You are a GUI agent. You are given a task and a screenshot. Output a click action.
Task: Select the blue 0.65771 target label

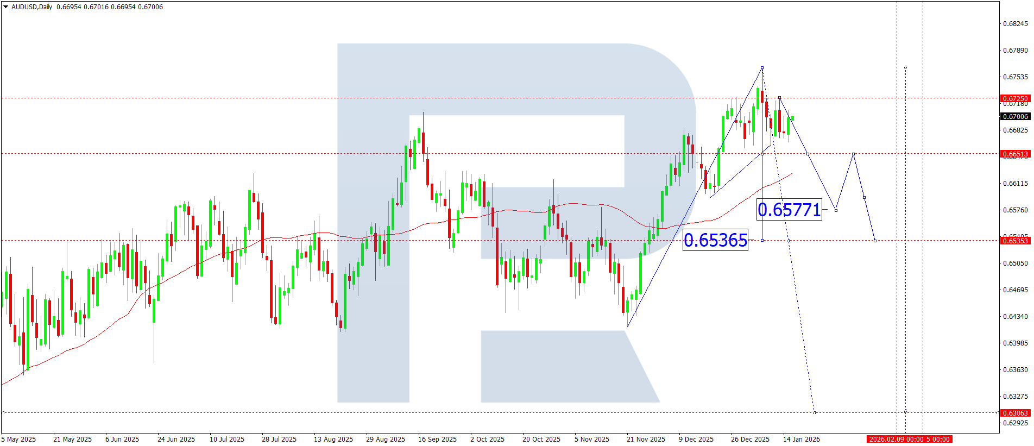click(789, 210)
